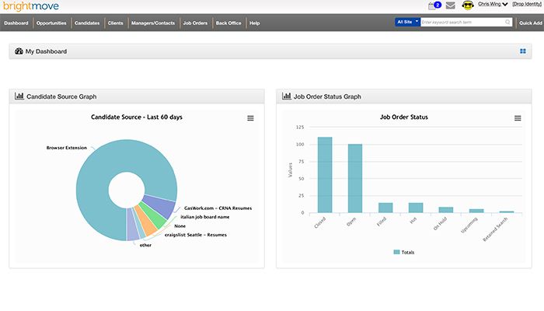Click the search magnifier icon

(508, 23)
